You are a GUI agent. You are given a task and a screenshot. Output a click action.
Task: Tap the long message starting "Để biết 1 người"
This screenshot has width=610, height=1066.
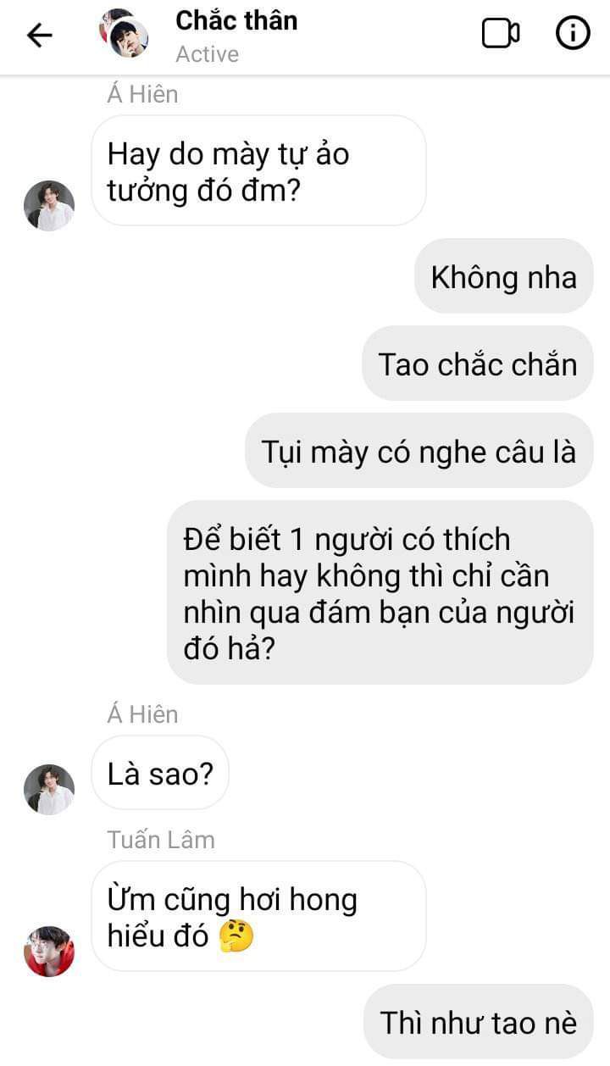380,592
